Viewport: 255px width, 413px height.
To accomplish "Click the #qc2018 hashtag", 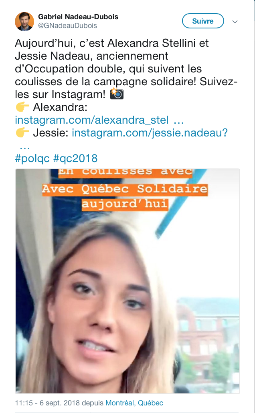I will [75, 158].
